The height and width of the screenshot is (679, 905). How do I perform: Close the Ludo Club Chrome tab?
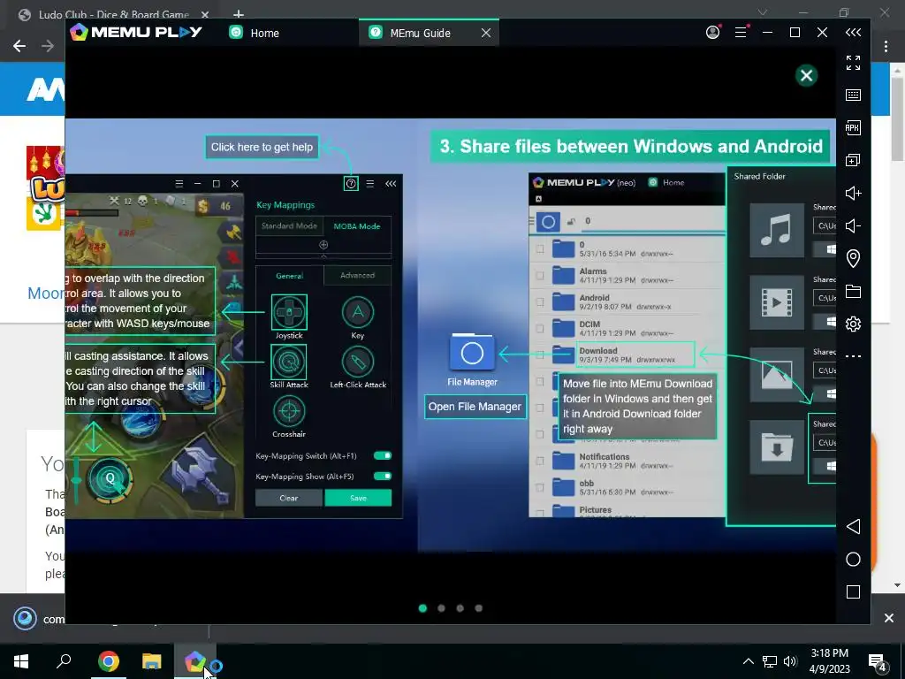point(205,14)
